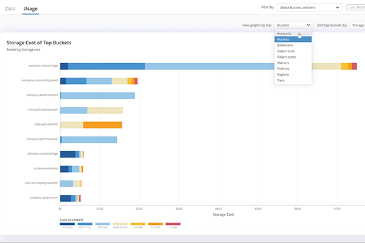
Task: Select Object types in the dropdown list
Action: [287, 56]
